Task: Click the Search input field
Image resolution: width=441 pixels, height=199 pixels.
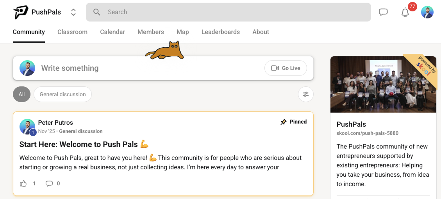Action: pos(229,12)
